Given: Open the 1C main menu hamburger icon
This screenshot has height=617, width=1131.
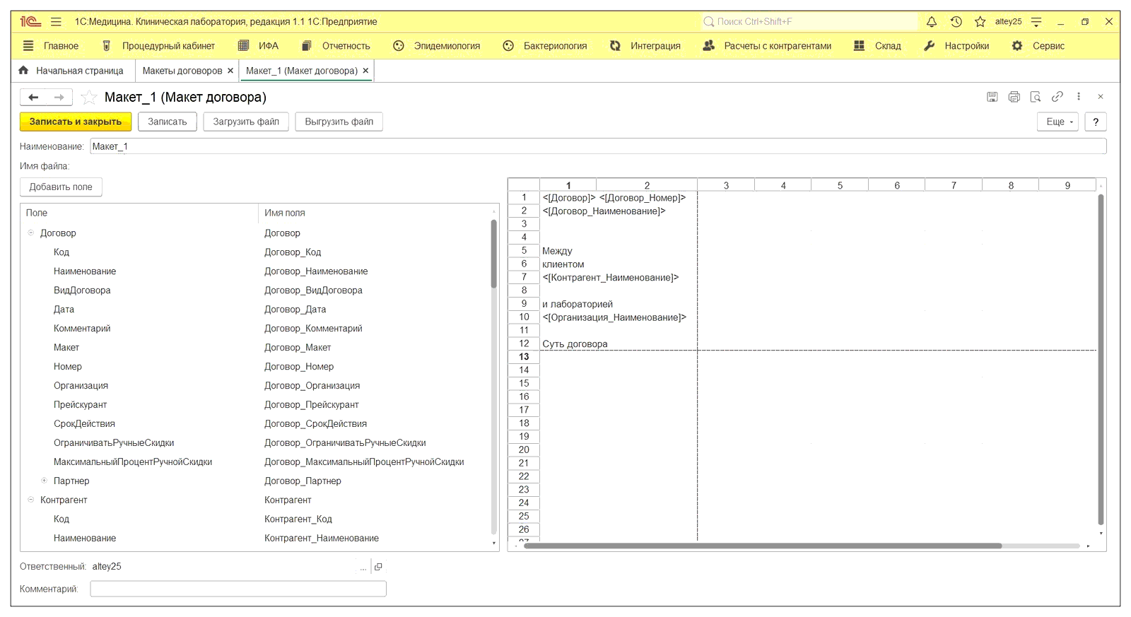Looking at the screenshot, I should 57,22.
